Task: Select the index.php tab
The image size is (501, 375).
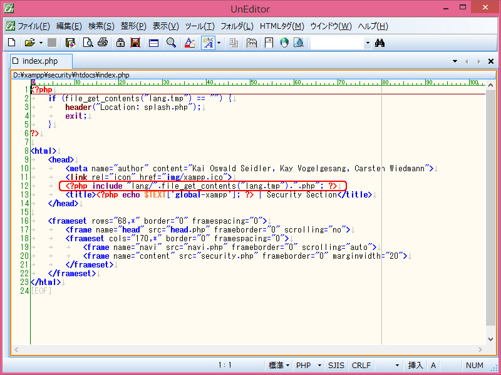Action: [41, 61]
